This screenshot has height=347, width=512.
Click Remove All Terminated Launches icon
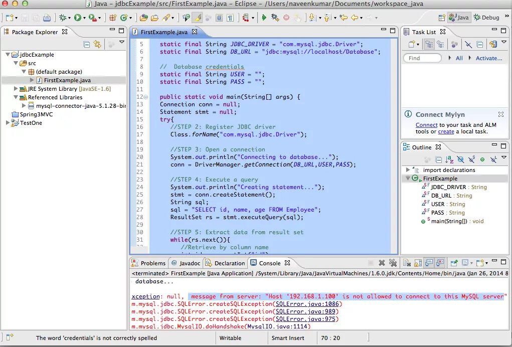393,263
